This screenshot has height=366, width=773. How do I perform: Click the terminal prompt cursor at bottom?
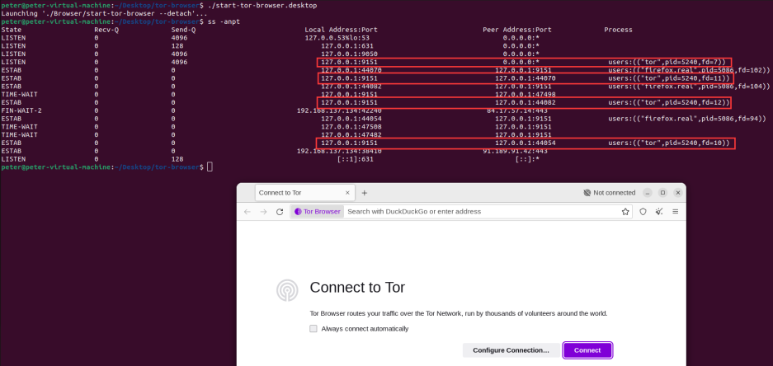(x=210, y=167)
